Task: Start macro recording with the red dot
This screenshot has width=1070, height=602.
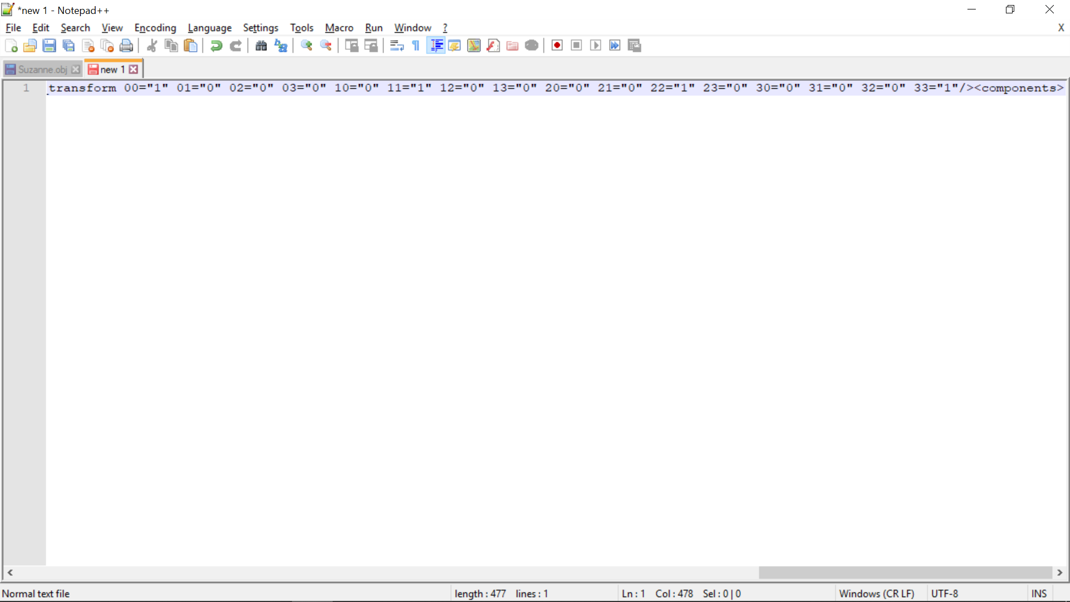Action: (557, 46)
